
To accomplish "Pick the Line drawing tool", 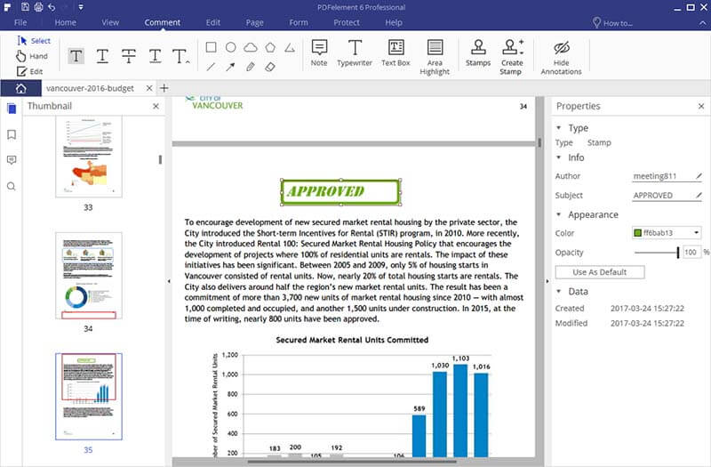I will pos(211,68).
